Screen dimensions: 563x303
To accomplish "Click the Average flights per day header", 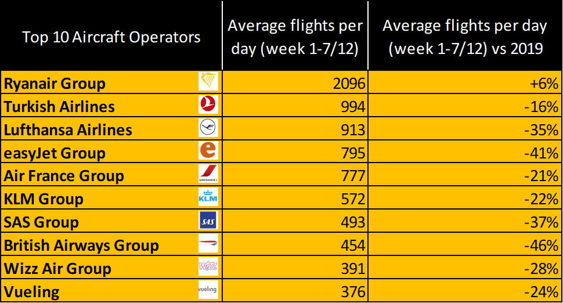I will pos(295,38).
